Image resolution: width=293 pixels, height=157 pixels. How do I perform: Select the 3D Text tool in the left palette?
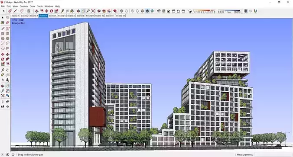(7, 80)
